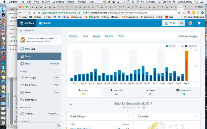Screen dimensions: 207x129
Task: Add new Media item
Action: (57, 93)
